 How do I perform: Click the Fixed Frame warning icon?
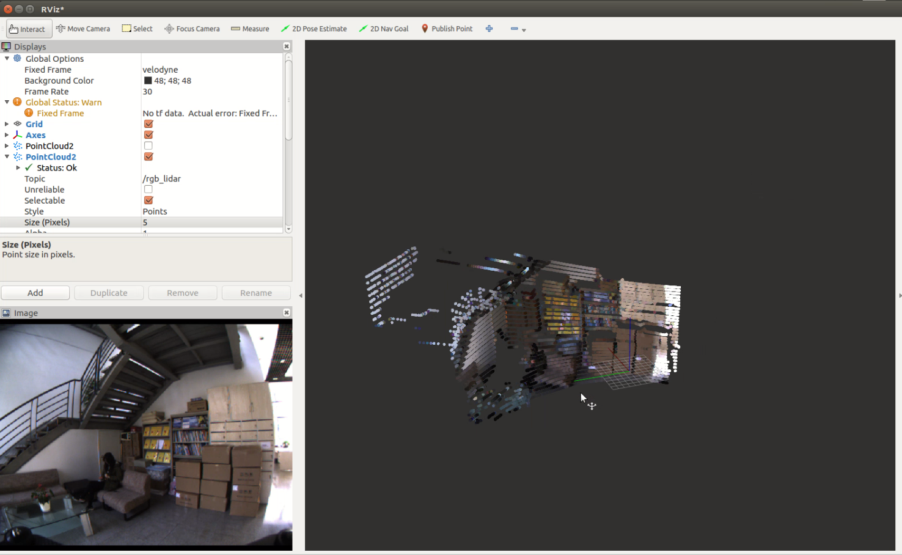(29, 113)
